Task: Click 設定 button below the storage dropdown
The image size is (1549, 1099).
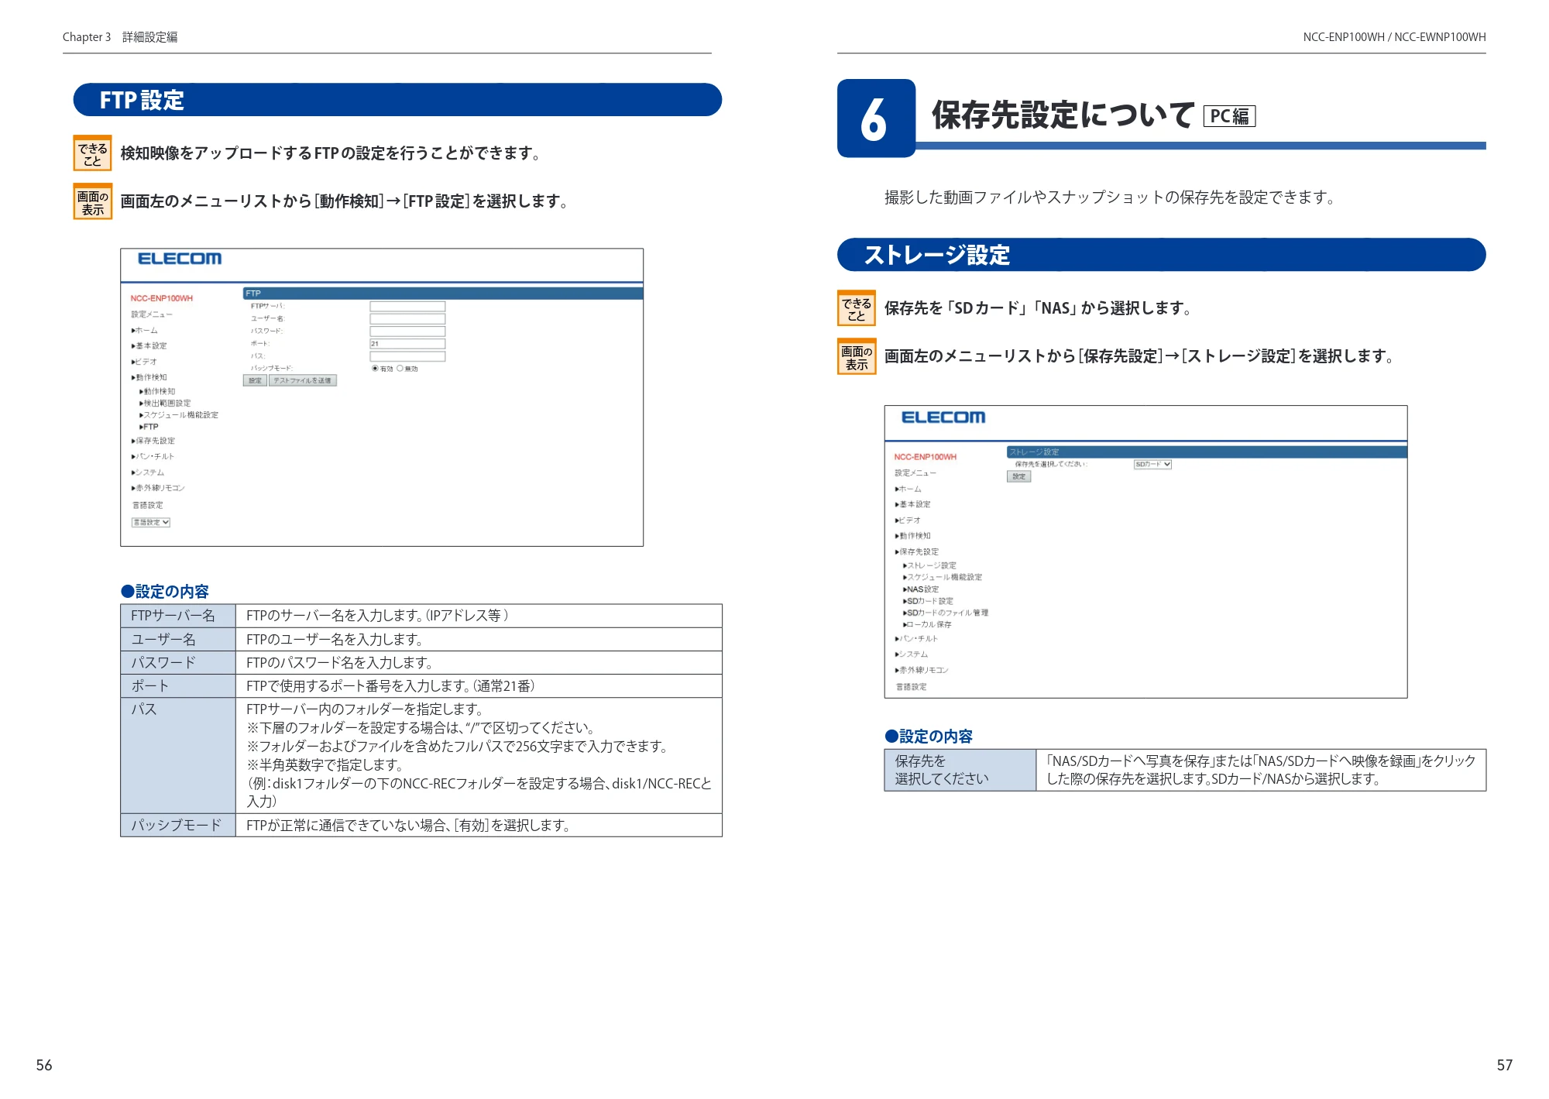Action: [1018, 477]
